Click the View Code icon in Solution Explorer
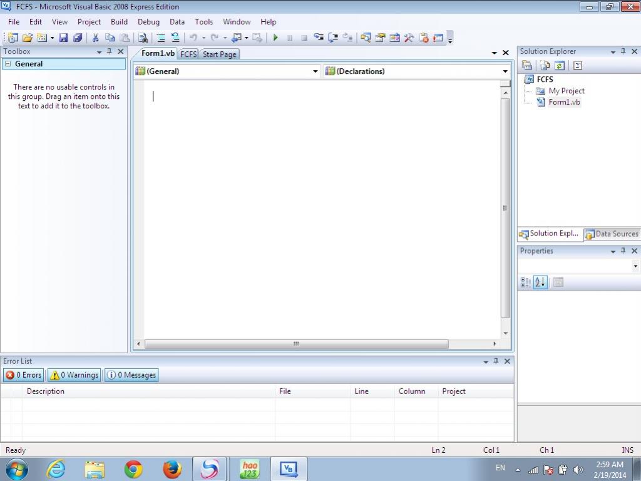 (x=577, y=65)
